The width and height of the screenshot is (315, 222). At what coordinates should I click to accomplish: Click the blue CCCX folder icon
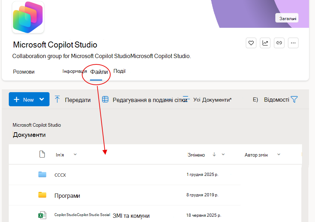pos(42,174)
